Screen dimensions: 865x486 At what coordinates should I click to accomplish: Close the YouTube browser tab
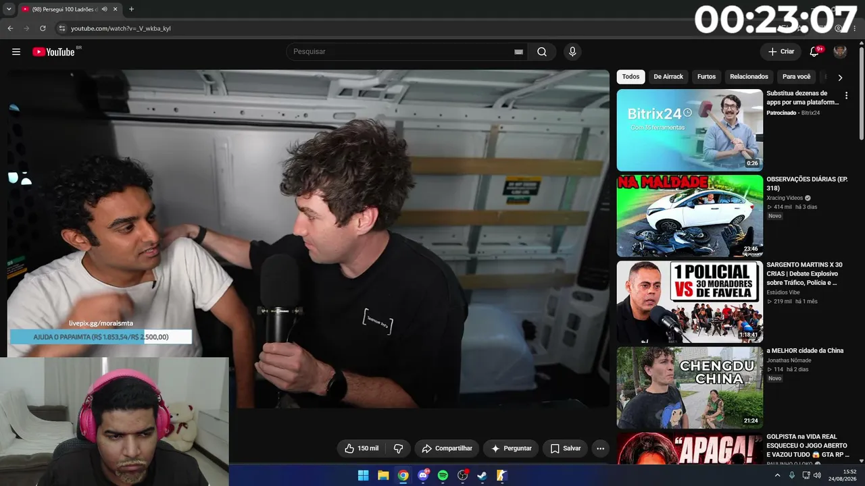pyautogui.click(x=114, y=9)
